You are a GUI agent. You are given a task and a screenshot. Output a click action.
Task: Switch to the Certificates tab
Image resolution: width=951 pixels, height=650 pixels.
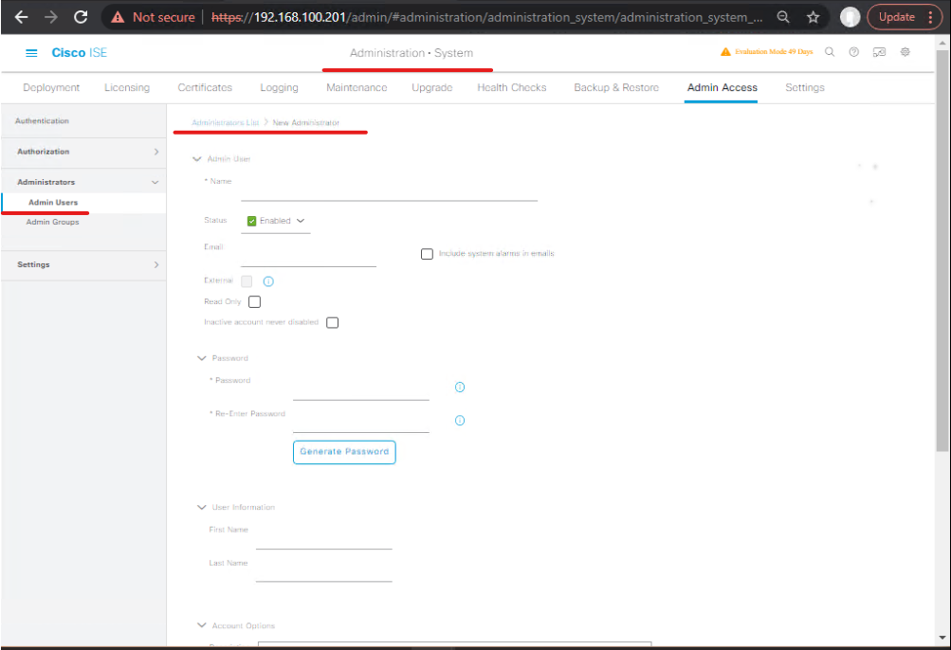205,87
